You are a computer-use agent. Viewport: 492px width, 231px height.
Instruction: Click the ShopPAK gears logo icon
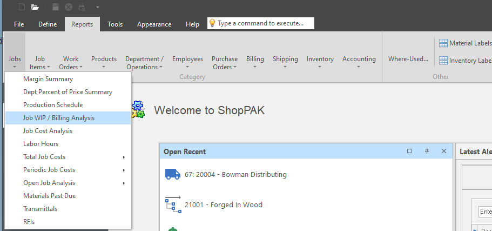(x=138, y=109)
